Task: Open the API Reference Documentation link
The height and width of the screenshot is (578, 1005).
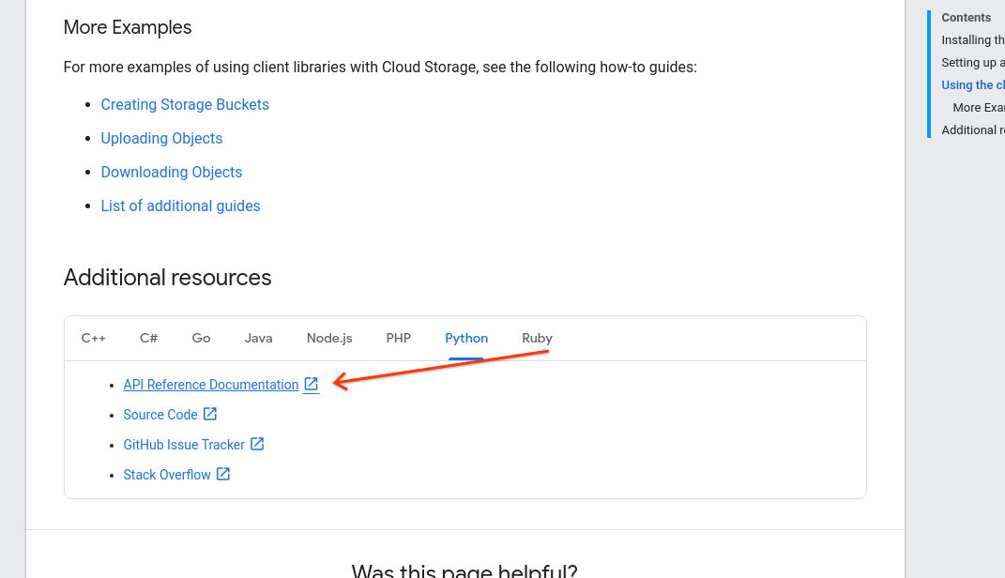Action: [x=210, y=384]
